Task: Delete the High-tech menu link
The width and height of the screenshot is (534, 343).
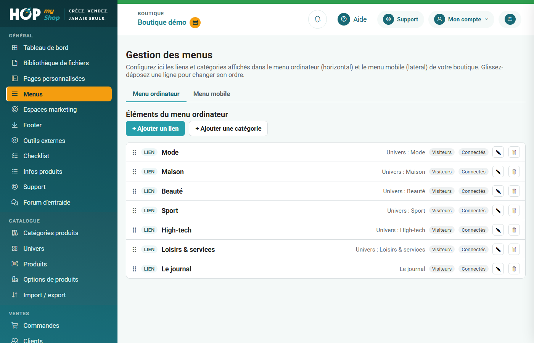Action: [514, 230]
